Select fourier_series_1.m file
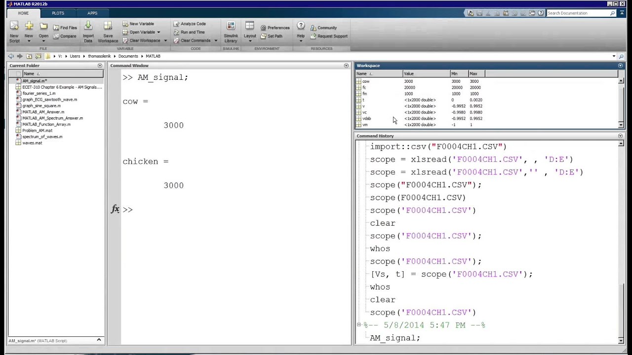The height and width of the screenshot is (355, 632). pos(39,93)
